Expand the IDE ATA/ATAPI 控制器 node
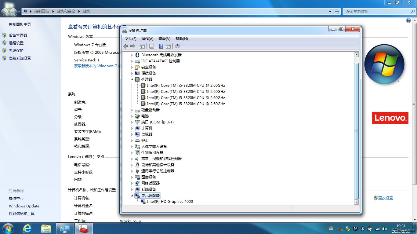417x234 pixels. click(132, 61)
